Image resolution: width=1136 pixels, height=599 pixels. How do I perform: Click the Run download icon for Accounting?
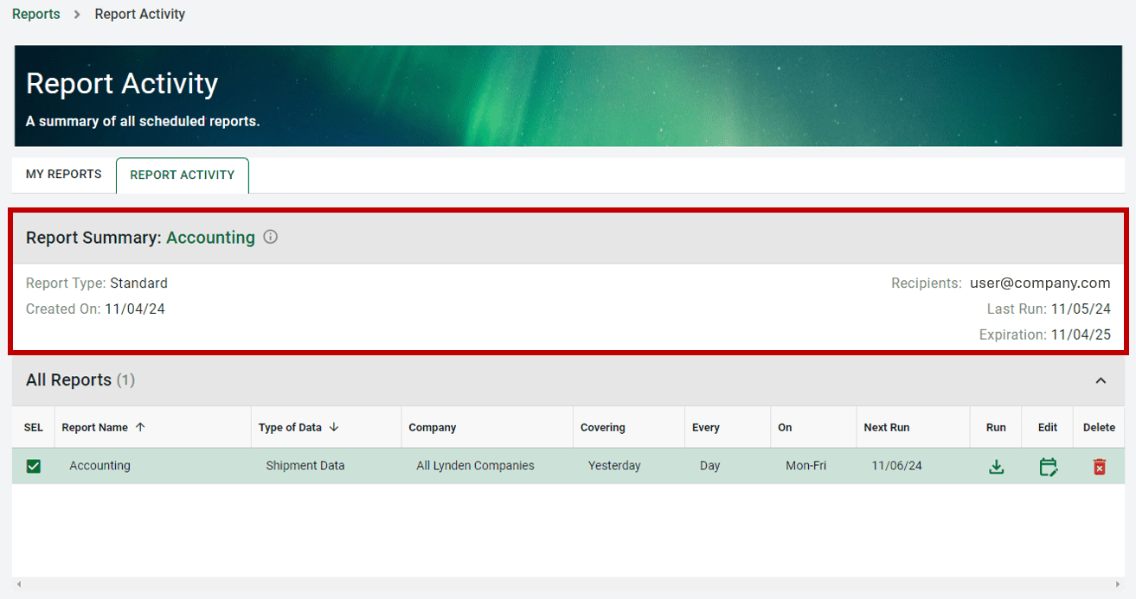point(996,467)
